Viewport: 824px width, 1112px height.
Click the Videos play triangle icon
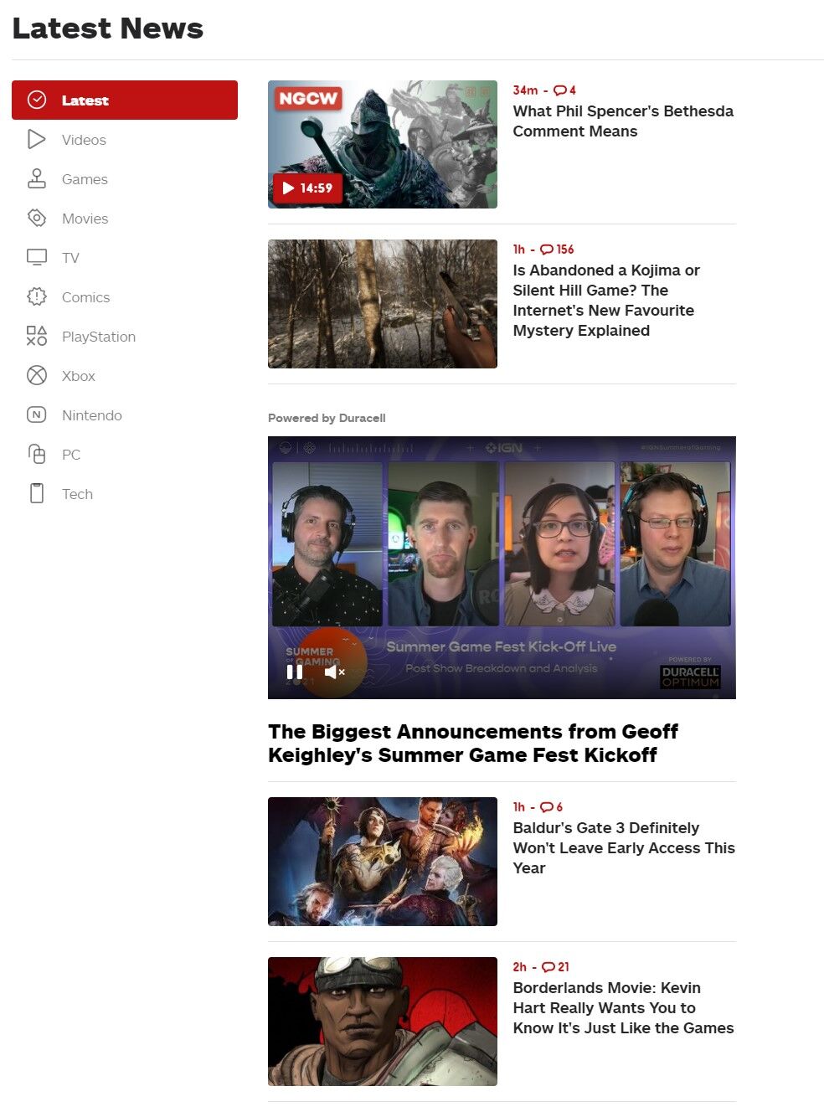pyautogui.click(x=37, y=139)
